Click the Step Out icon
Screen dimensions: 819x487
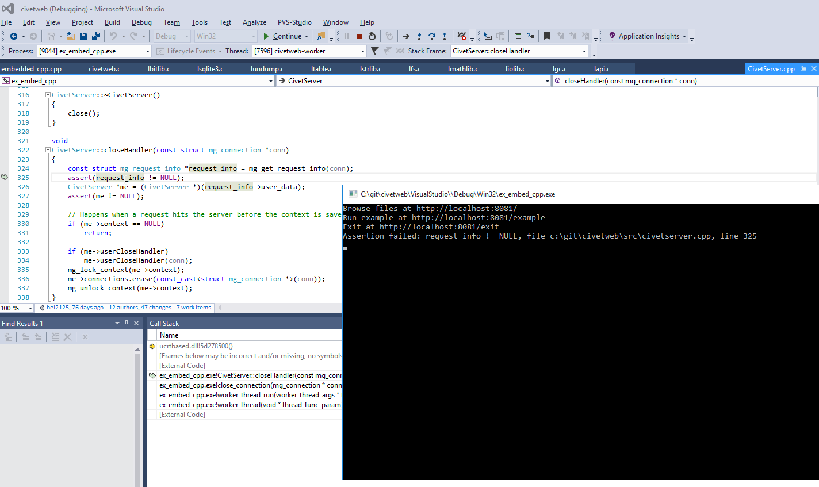coord(445,36)
